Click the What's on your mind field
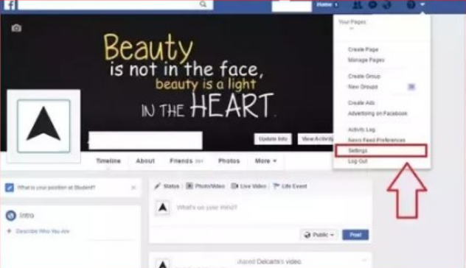 (207, 208)
